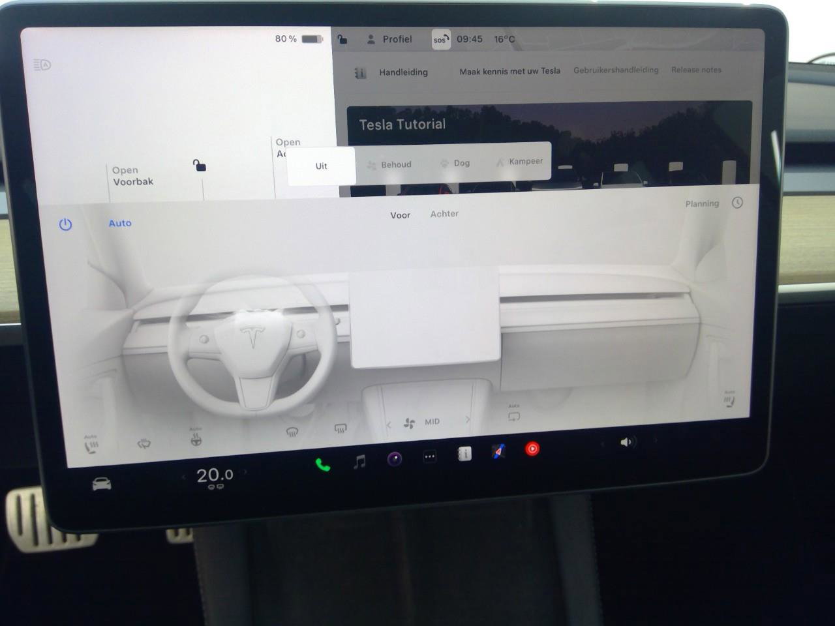This screenshot has width=835, height=626.
Task: Open Handleiding manual heading
Action: coord(404,72)
